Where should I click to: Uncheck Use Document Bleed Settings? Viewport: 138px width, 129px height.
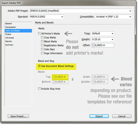39,66
